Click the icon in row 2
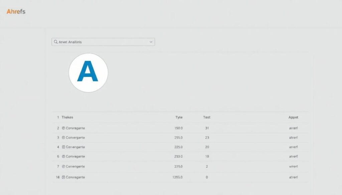The width and height of the screenshot is (342, 195). 63,128
